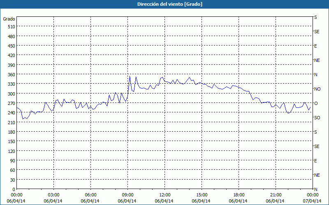The width and height of the screenshot is (329, 205).
Task: Click the 'SO' compass label
Action: (317, 118)
